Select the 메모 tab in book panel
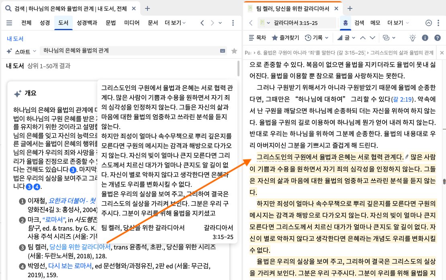The width and height of the screenshot is (446, 280). tap(375, 23)
